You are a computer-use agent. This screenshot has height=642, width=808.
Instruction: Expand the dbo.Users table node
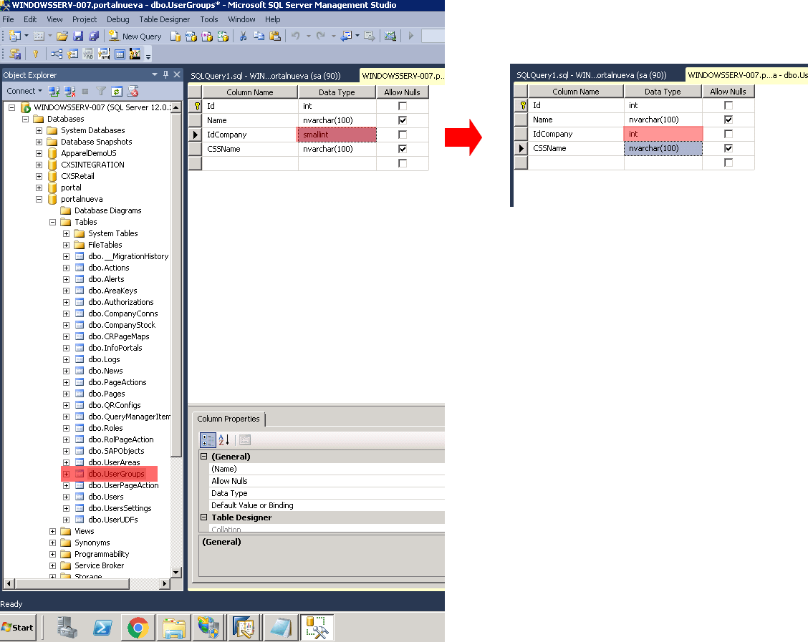point(66,497)
